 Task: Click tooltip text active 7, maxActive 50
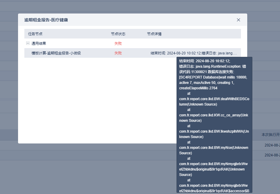(197, 83)
